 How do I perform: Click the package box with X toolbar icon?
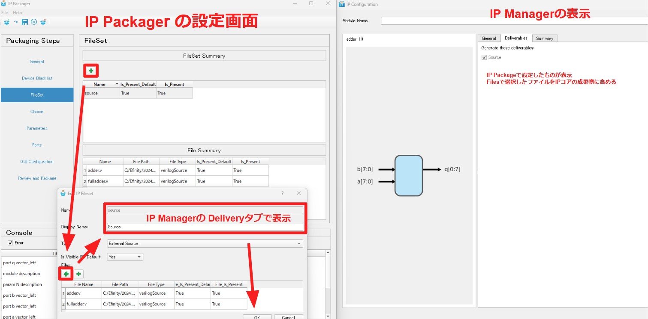pyautogui.click(x=43, y=22)
